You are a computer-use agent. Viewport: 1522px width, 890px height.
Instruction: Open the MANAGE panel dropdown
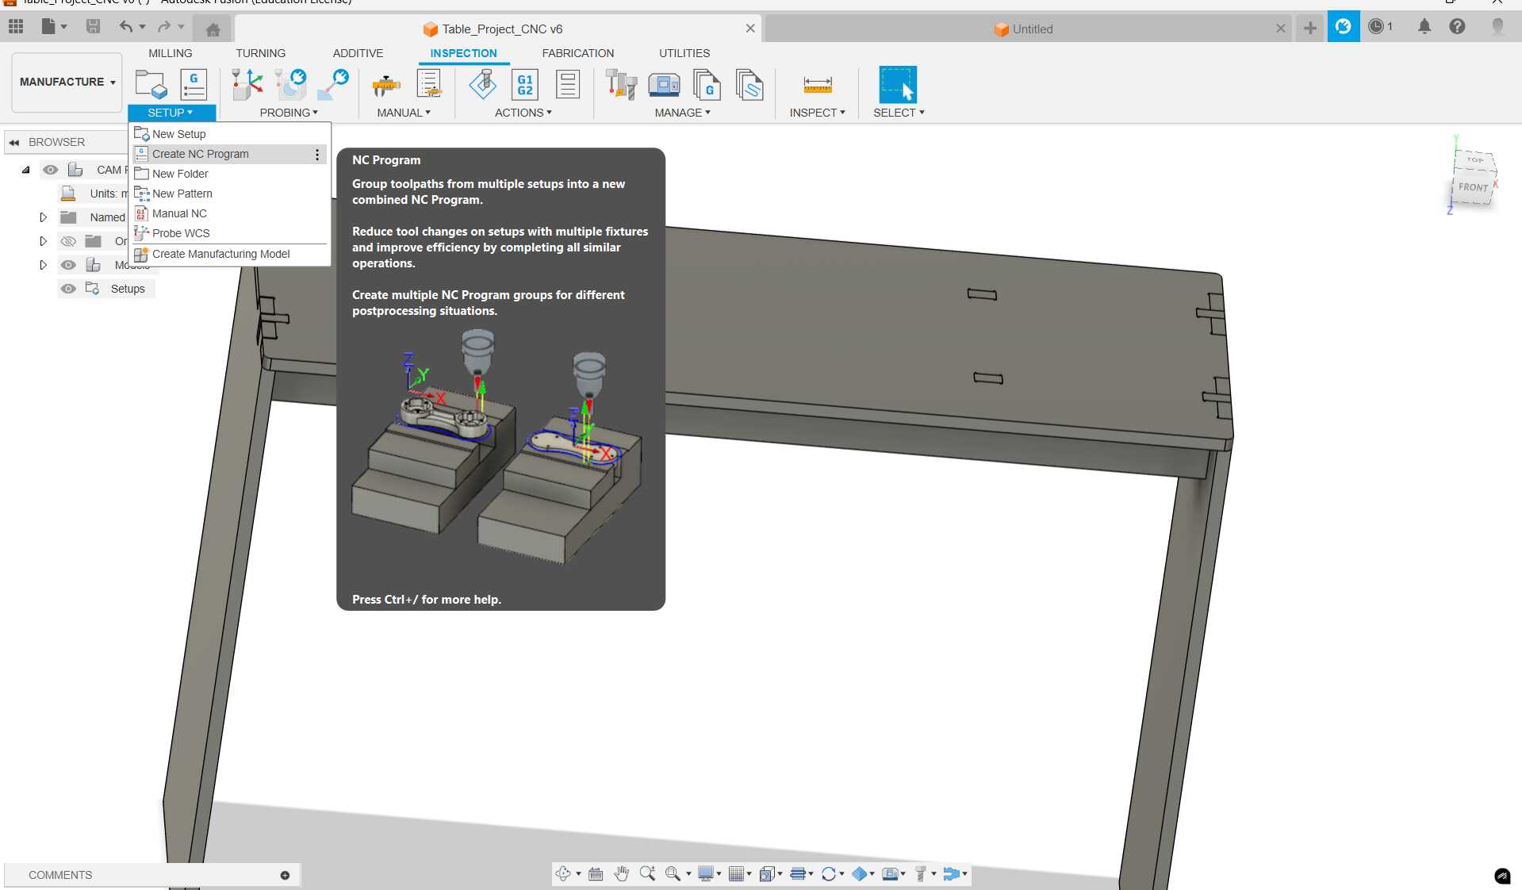[x=683, y=113]
